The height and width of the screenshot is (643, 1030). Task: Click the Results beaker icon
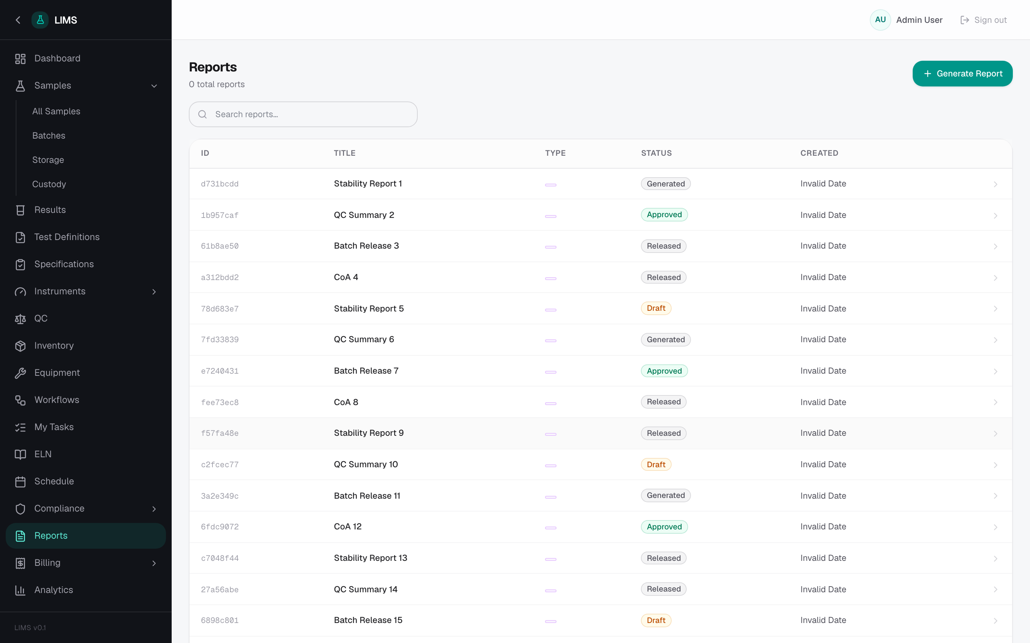pyautogui.click(x=20, y=210)
